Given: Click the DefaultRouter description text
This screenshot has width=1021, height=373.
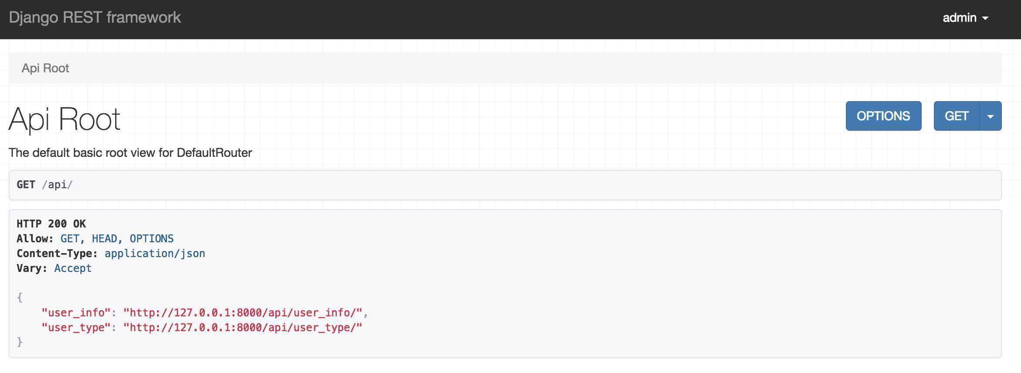Looking at the screenshot, I should [x=130, y=153].
